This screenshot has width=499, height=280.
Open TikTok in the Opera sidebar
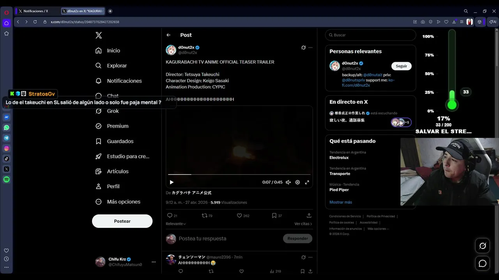[7, 159]
